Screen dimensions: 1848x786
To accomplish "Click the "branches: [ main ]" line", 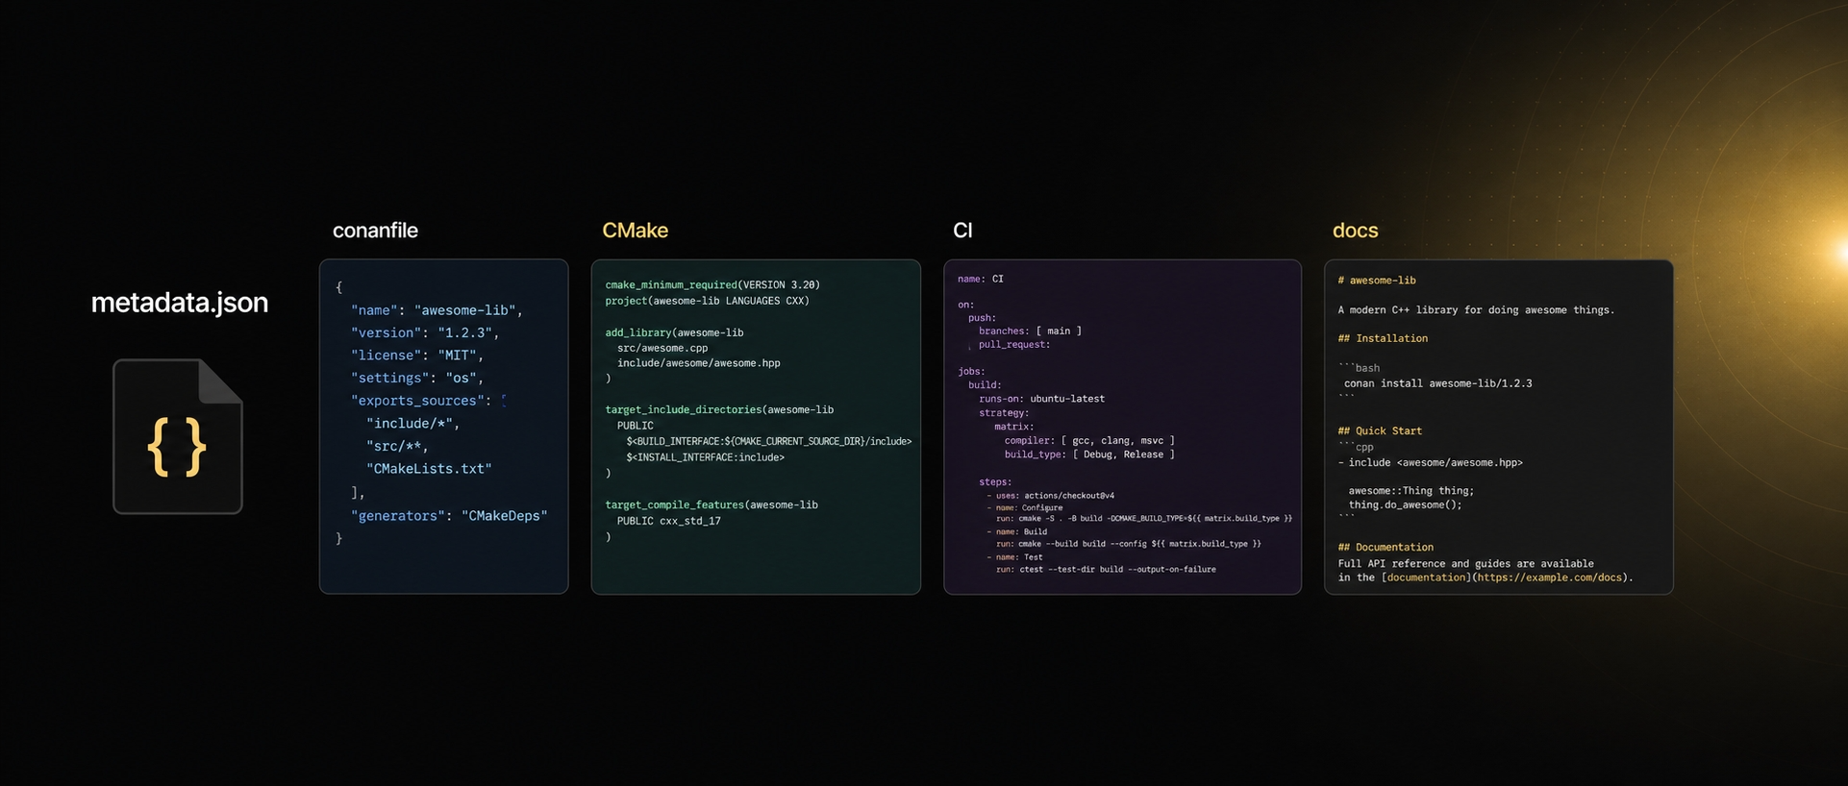I will tap(1031, 331).
